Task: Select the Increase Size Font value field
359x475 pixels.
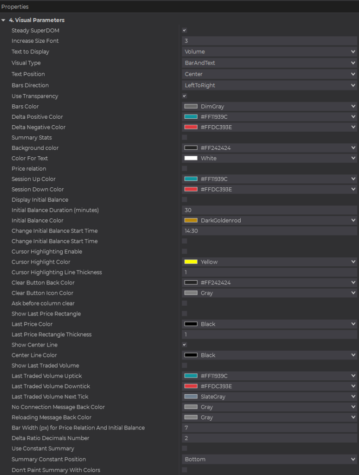Action: tap(269, 41)
